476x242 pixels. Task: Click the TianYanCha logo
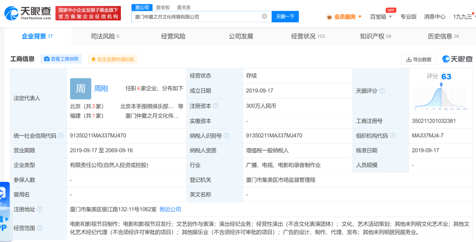click(28, 13)
